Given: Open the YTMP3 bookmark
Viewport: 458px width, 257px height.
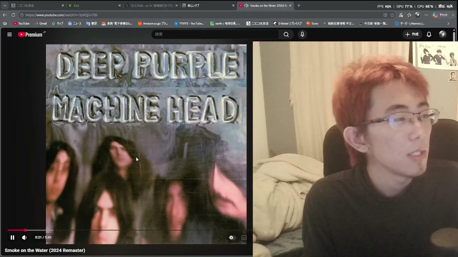Looking at the screenshot, I should [189, 24].
